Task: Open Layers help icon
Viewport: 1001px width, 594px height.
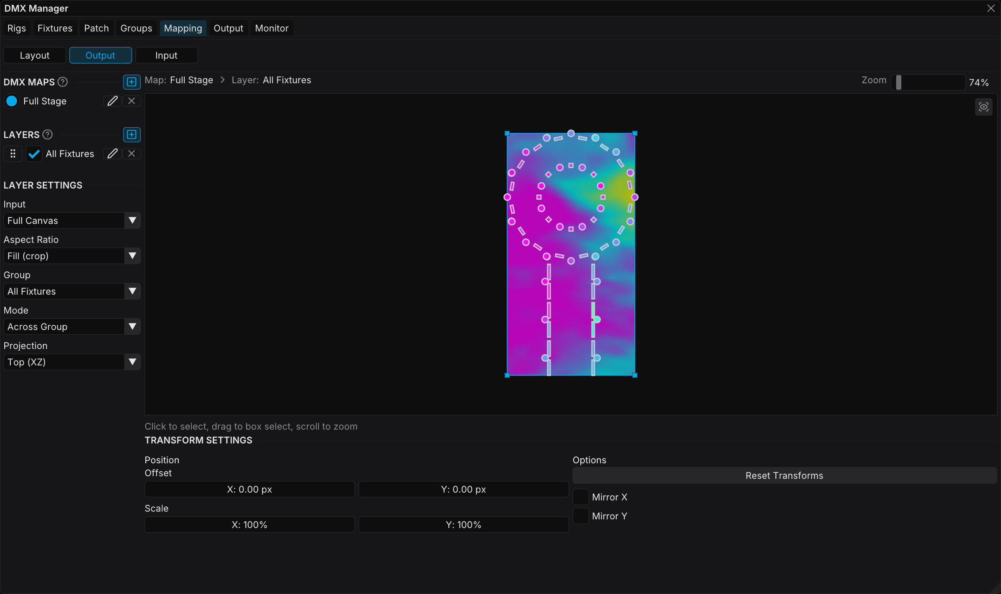Action: 47,135
